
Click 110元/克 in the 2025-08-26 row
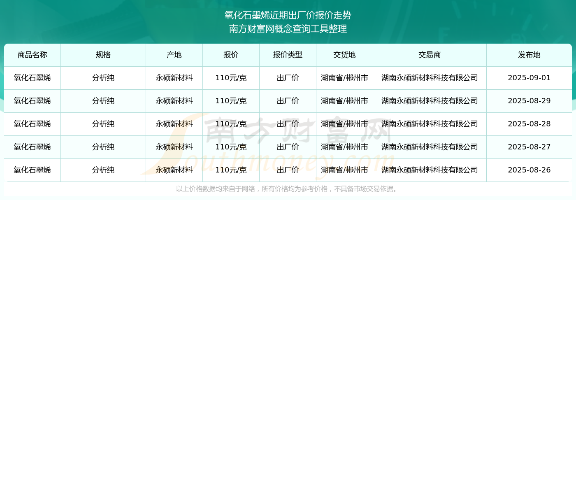point(231,170)
